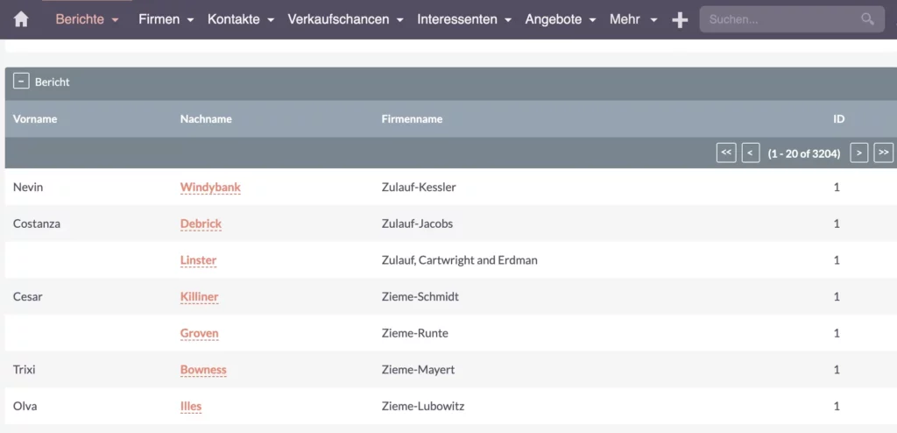Expand the Mehr dropdown menu
This screenshot has height=433, width=897.
tap(633, 19)
